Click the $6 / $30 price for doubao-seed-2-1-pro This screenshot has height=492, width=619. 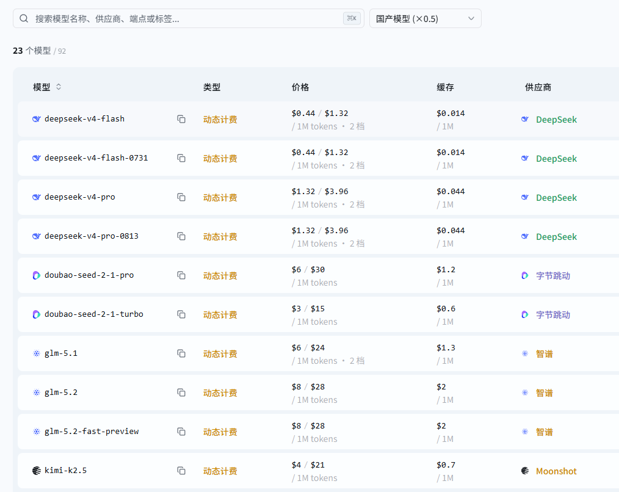pyautogui.click(x=308, y=270)
